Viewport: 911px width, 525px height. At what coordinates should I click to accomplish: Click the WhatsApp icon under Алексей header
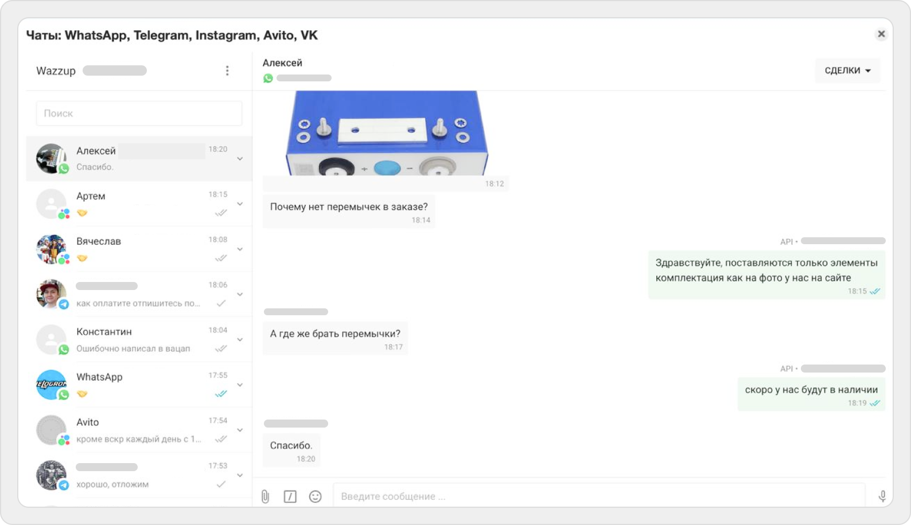268,78
